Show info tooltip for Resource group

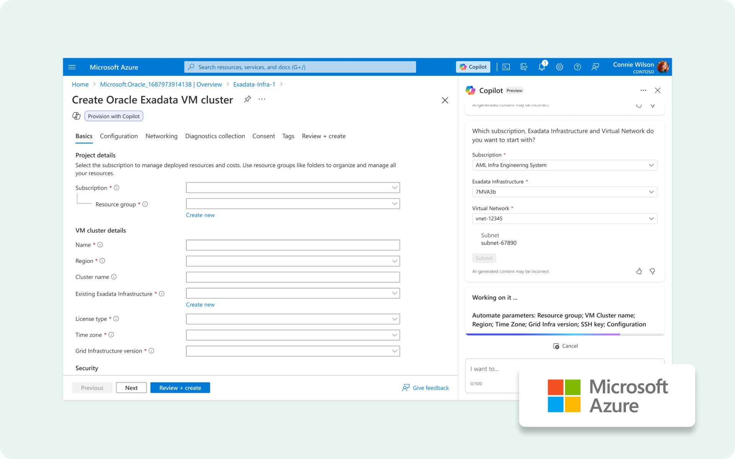(145, 204)
